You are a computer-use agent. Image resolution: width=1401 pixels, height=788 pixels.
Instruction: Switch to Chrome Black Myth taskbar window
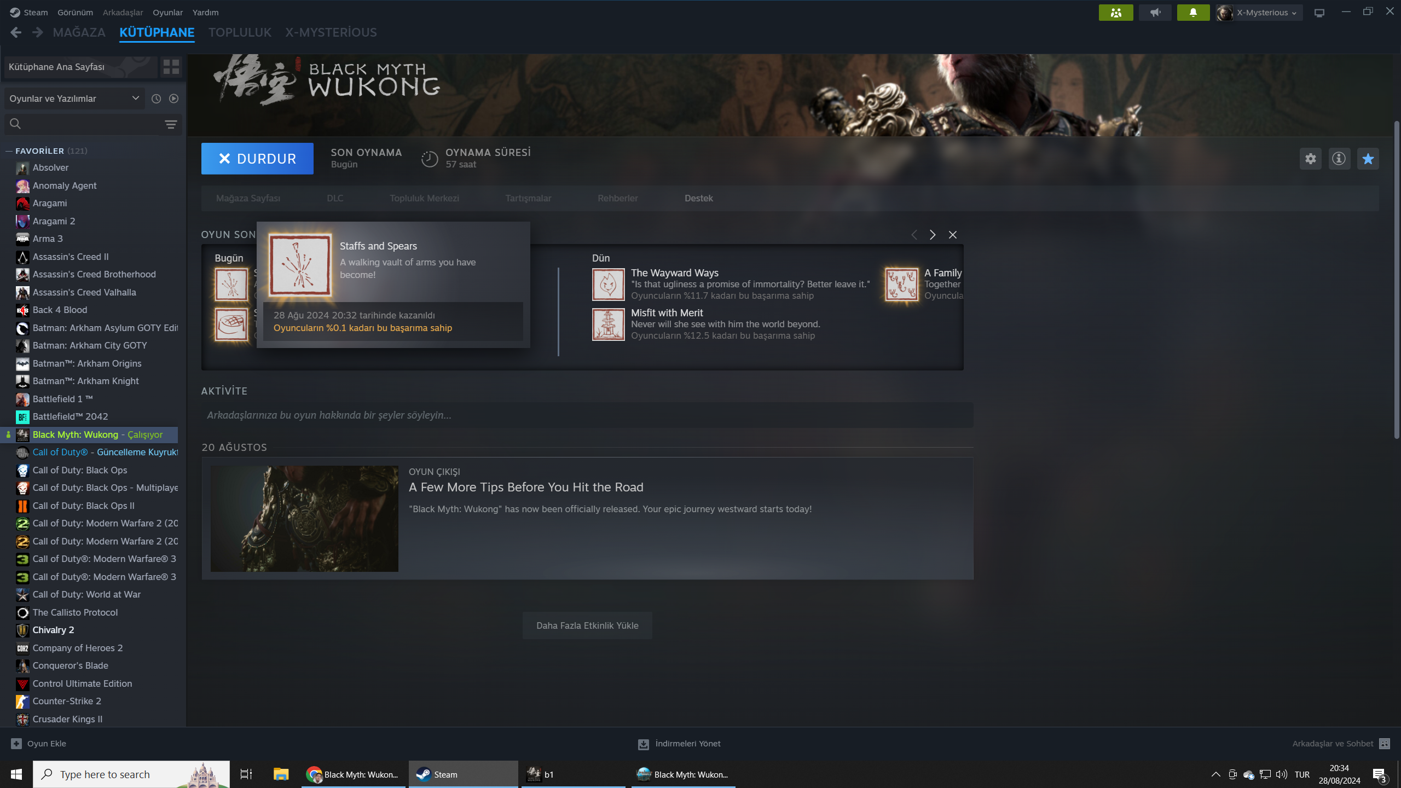[353, 774]
